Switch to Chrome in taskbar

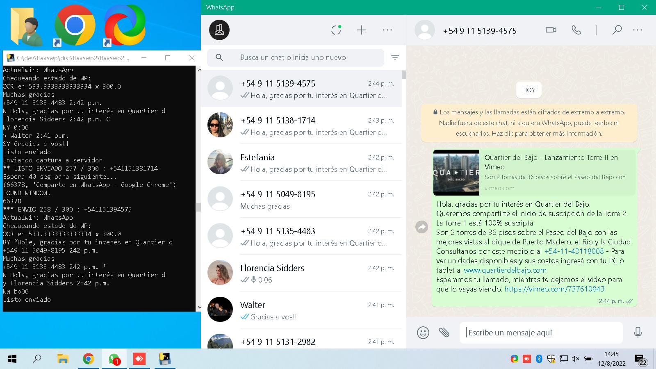(88, 359)
